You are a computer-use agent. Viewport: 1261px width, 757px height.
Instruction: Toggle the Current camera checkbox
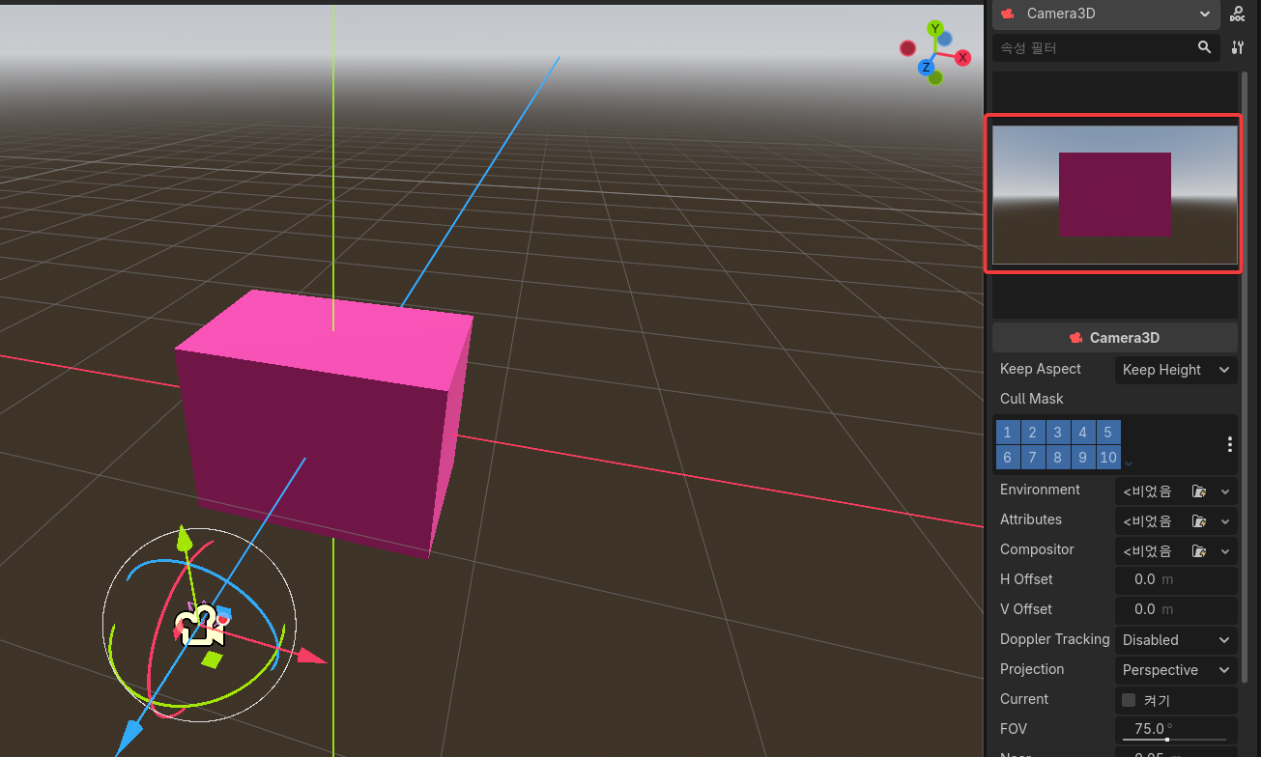click(1129, 700)
